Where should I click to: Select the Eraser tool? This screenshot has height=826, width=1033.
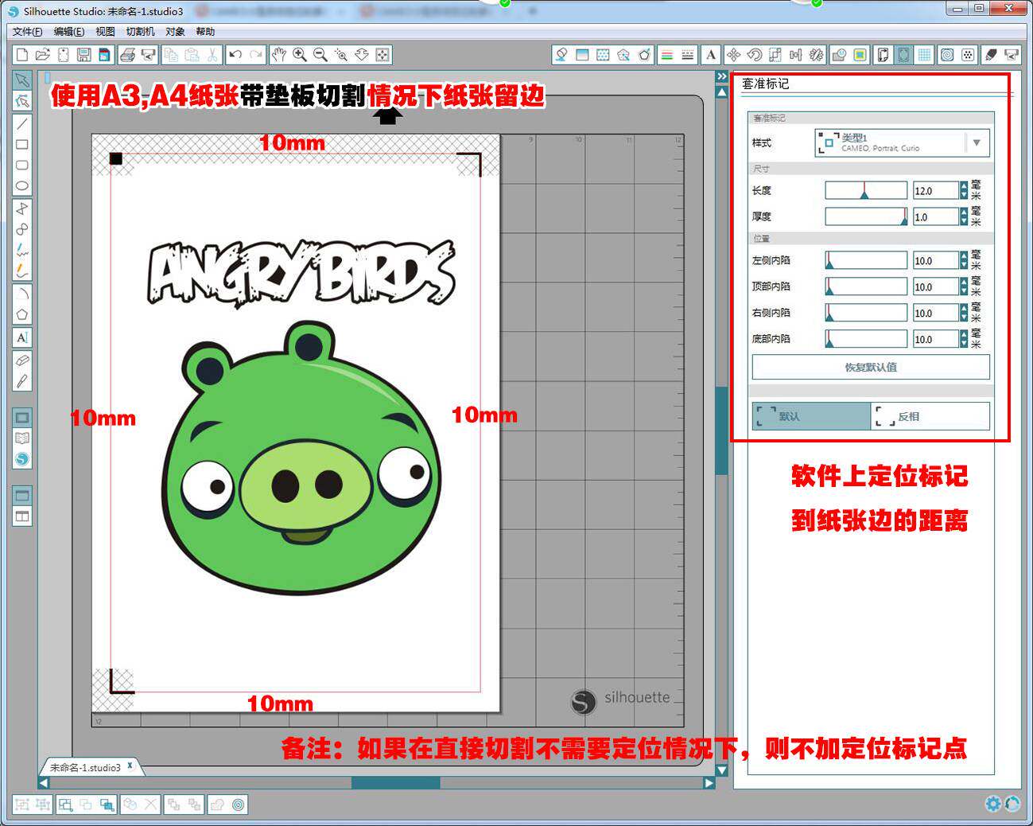click(x=22, y=360)
